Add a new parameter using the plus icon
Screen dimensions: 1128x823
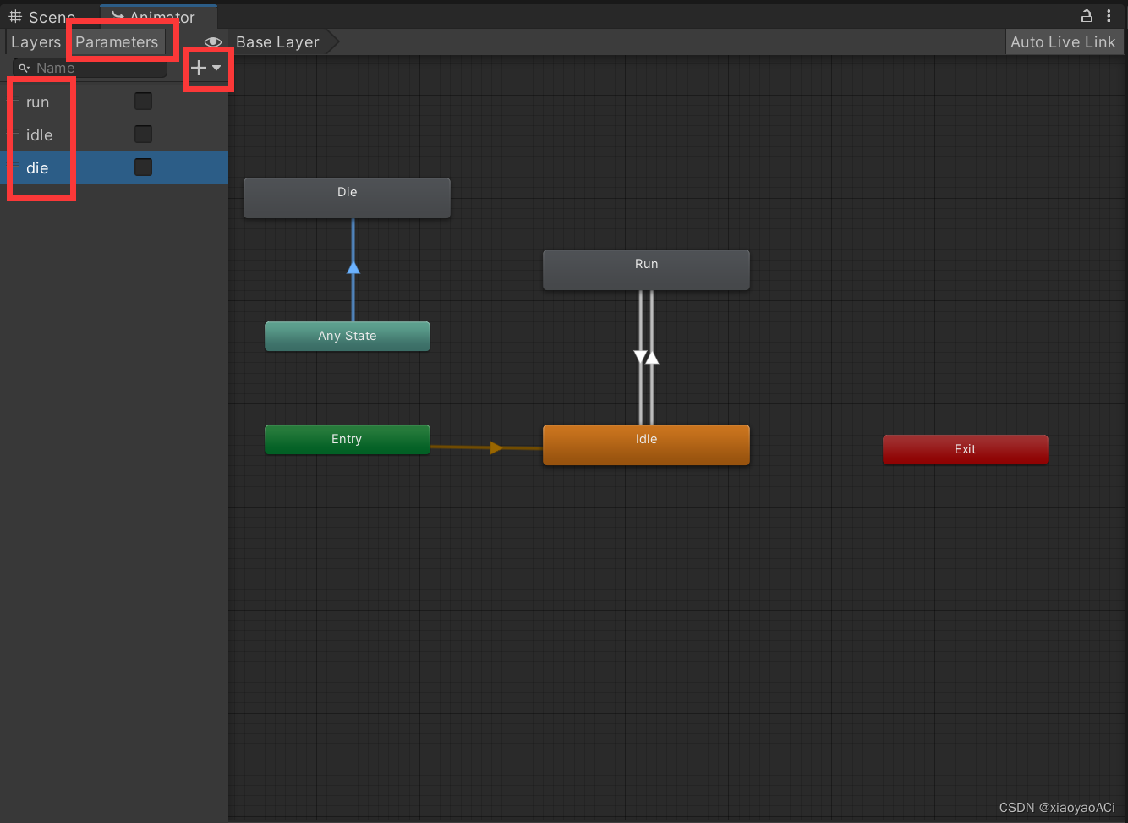coord(198,68)
